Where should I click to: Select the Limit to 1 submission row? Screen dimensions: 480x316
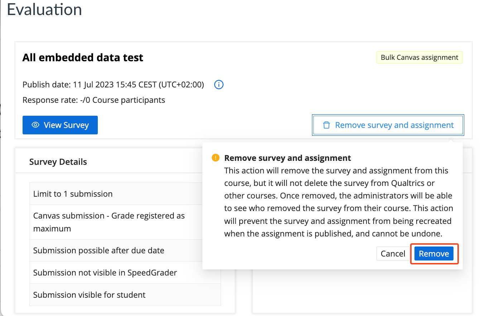click(73, 194)
